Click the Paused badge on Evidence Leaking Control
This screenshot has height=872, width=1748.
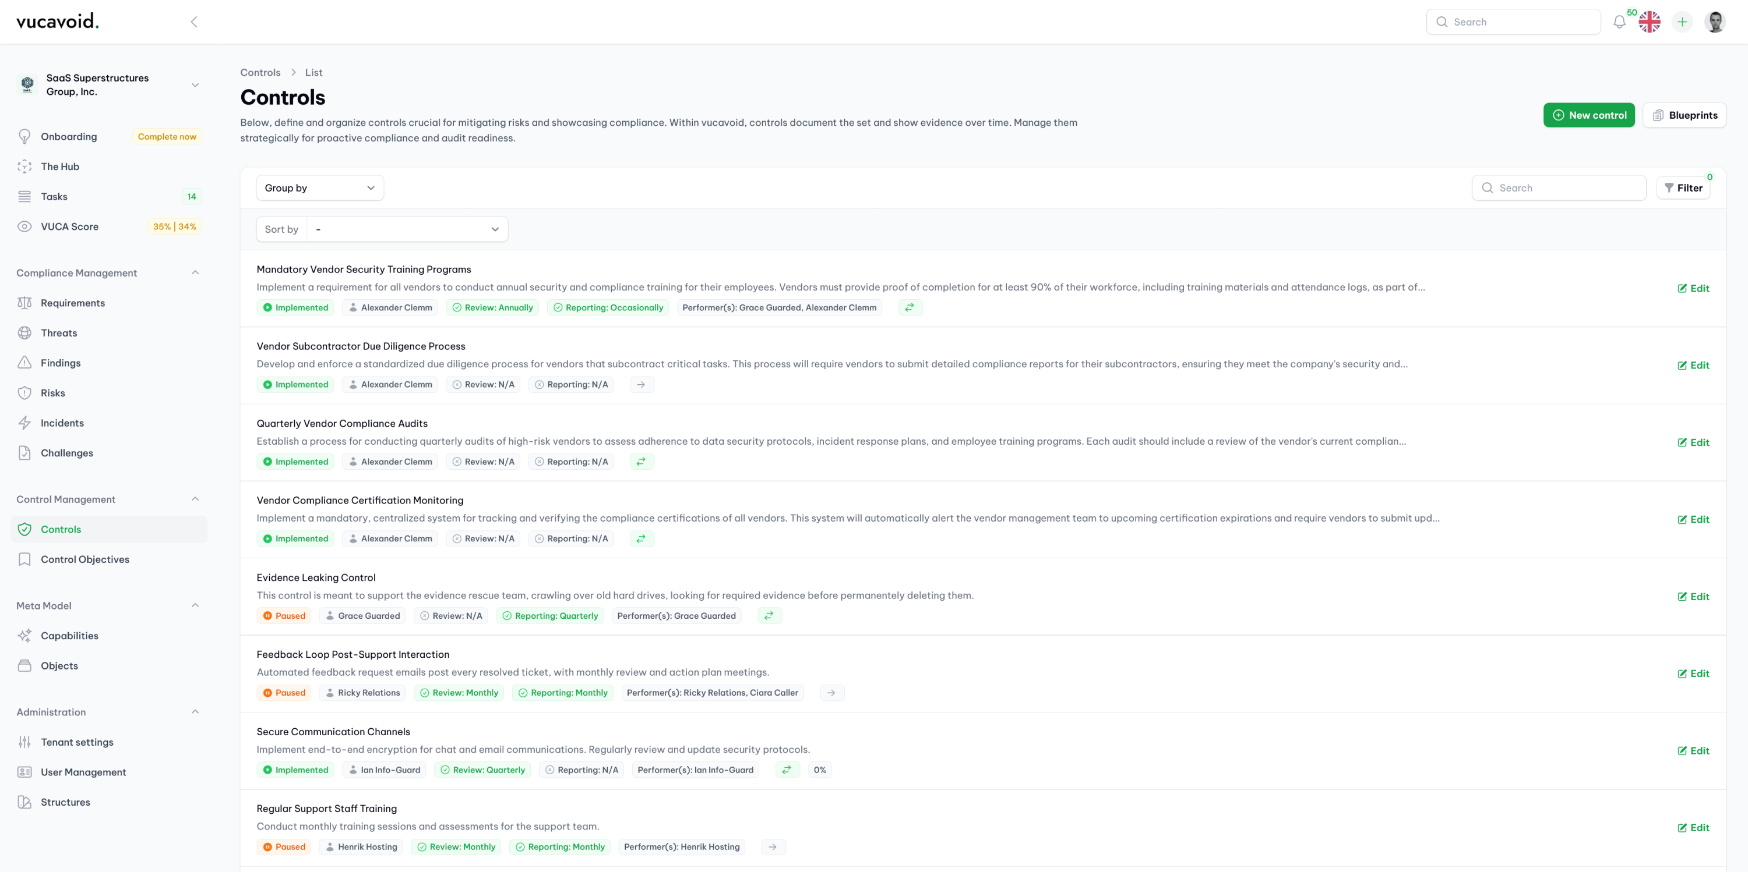point(284,616)
